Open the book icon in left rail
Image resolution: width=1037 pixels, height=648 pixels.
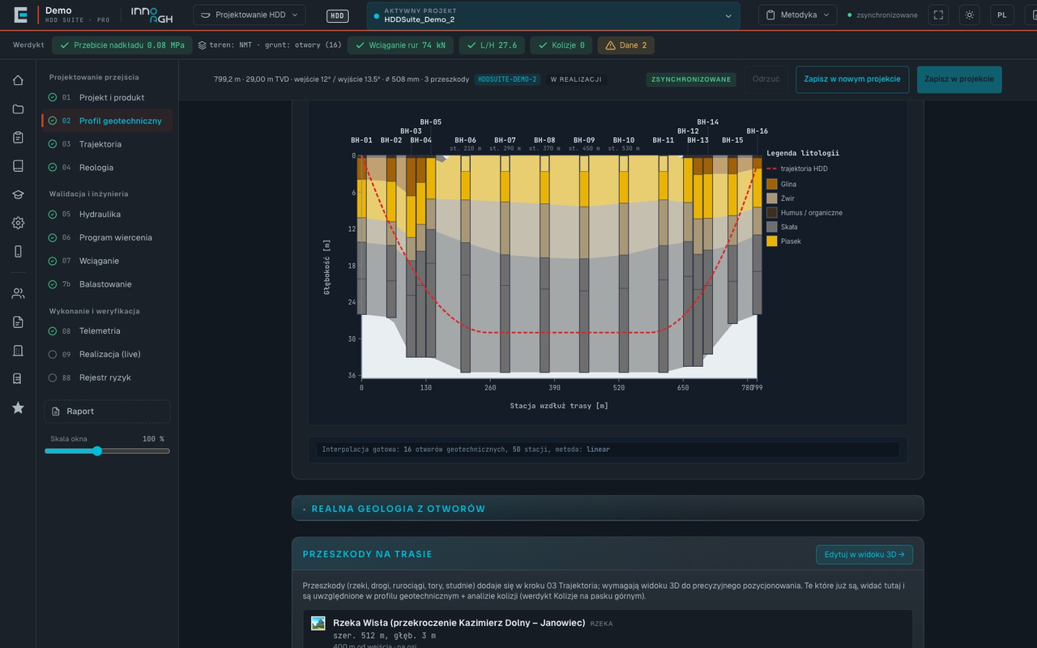(x=18, y=165)
